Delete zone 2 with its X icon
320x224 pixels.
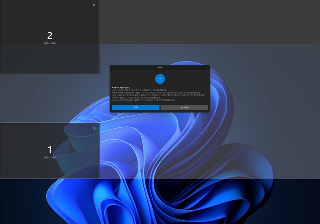click(x=94, y=5)
